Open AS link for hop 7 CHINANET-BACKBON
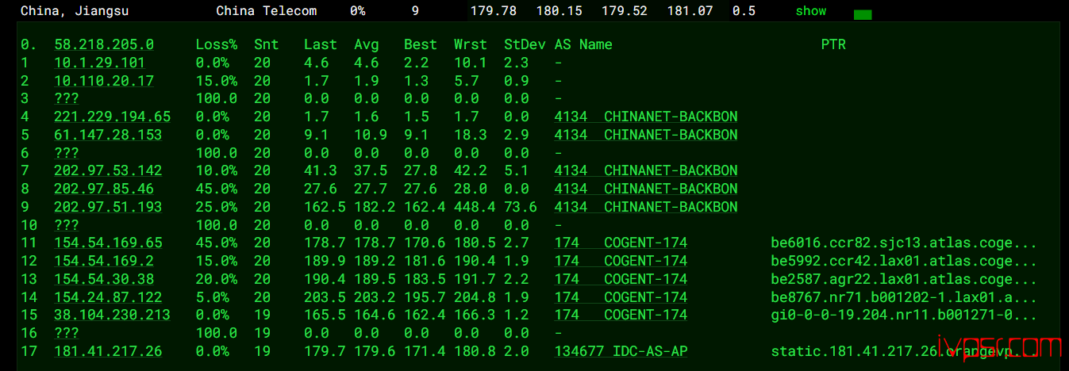Screen dimensions: 1069x371 pyautogui.click(x=646, y=170)
